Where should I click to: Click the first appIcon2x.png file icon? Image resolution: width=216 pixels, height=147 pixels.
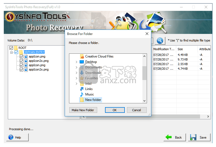(26, 61)
